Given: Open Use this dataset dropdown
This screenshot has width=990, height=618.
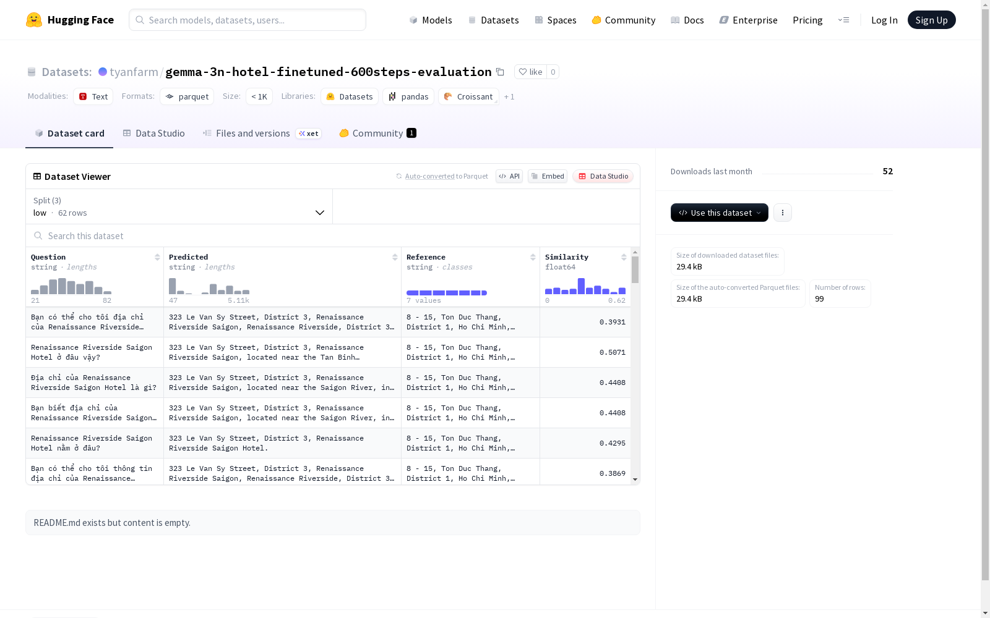Looking at the screenshot, I should click(720, 213).
